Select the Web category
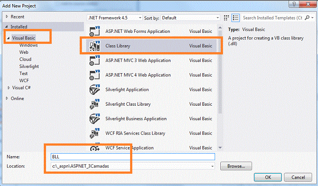 pos(24,52)
